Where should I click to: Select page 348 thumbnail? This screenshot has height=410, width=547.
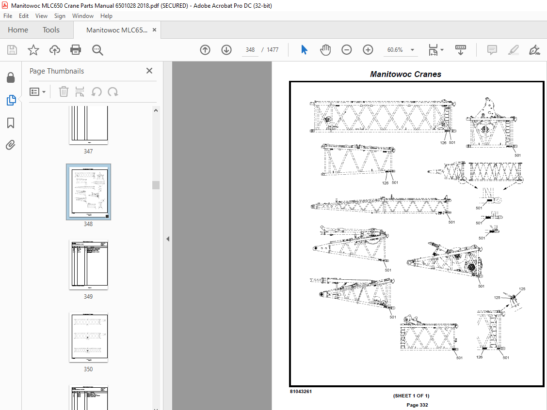[x=89, y=192]
